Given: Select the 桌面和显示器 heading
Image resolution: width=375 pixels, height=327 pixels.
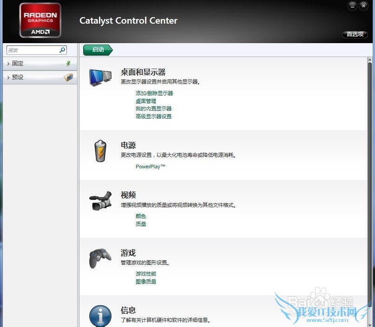Looking at the screenshot, I should (143, 72).
